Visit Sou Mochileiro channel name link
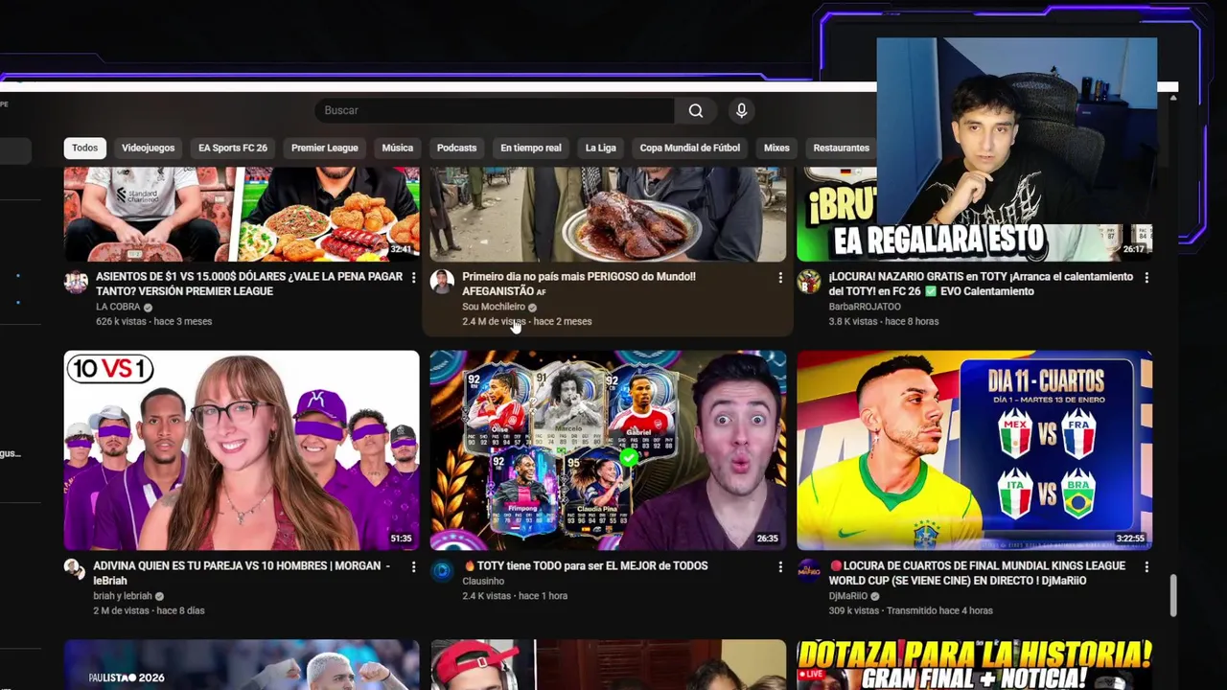This screenshot has width=1227, height=690. click(x=494, y=307)
